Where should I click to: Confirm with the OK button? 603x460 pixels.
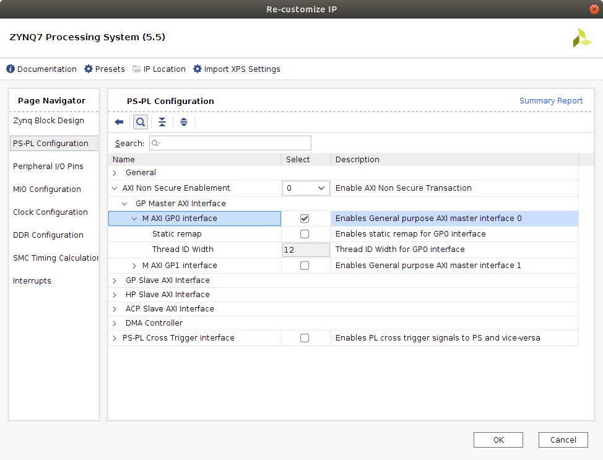(x=498, y=440)
